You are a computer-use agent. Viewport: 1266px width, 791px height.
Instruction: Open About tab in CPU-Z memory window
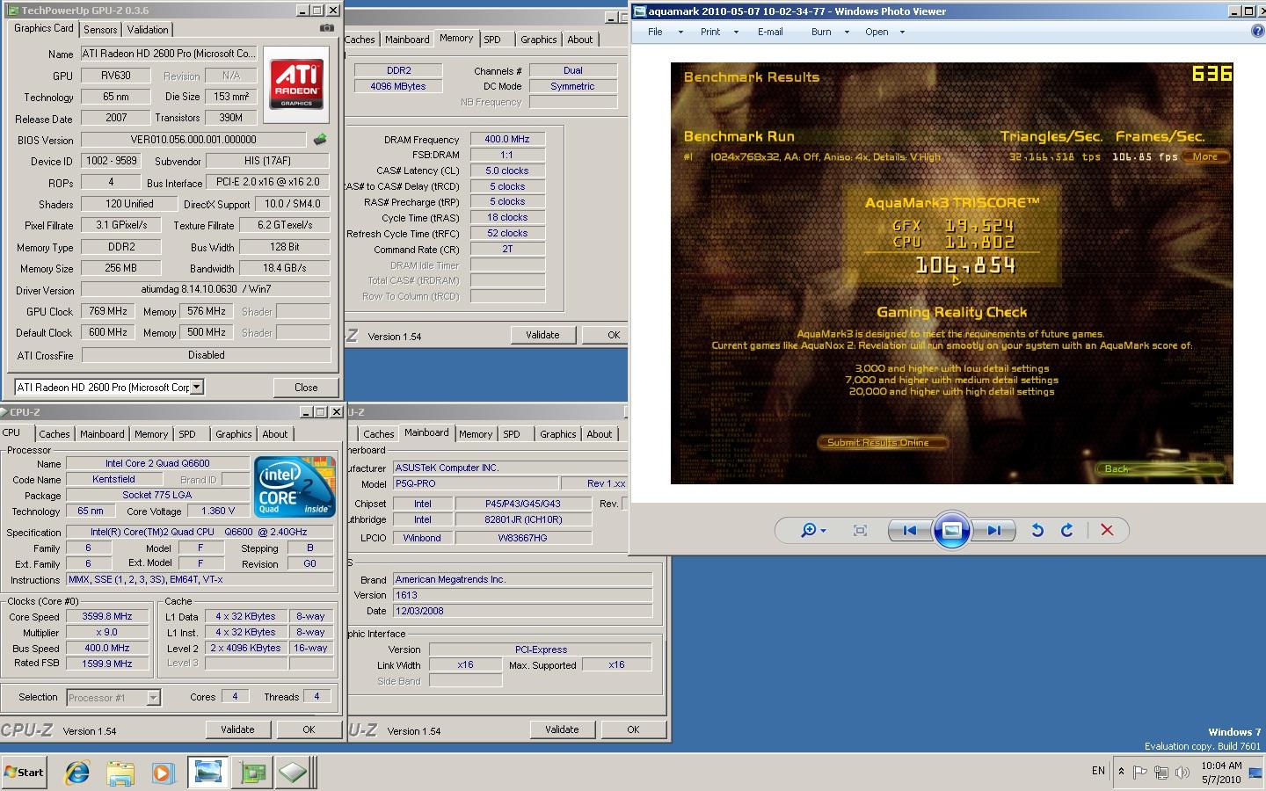tap(579, 40)
